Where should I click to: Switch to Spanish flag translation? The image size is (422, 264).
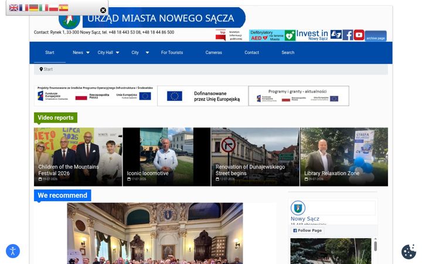pos(63,8)
